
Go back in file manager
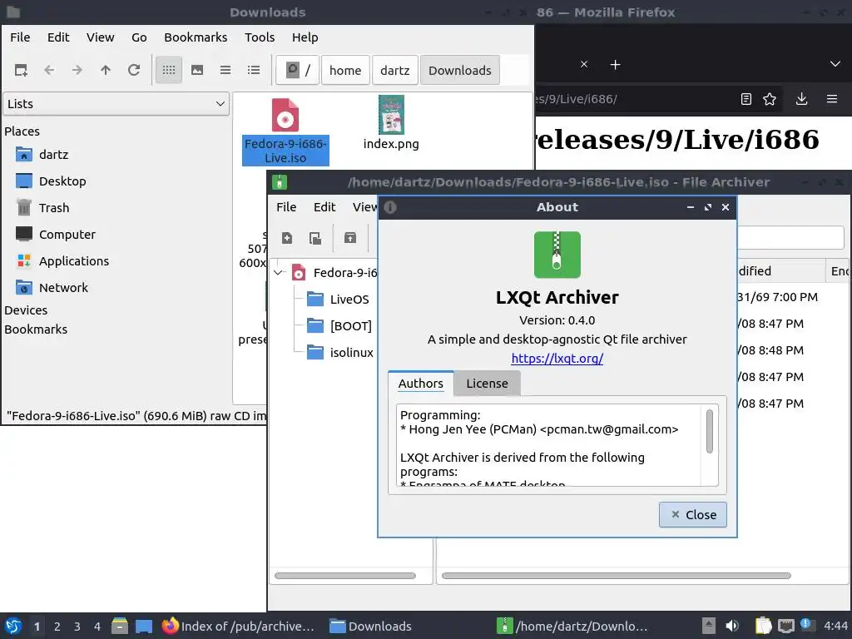pos(49,70)
